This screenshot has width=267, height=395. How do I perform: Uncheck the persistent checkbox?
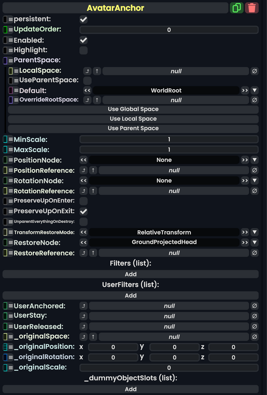pos(83,19)
